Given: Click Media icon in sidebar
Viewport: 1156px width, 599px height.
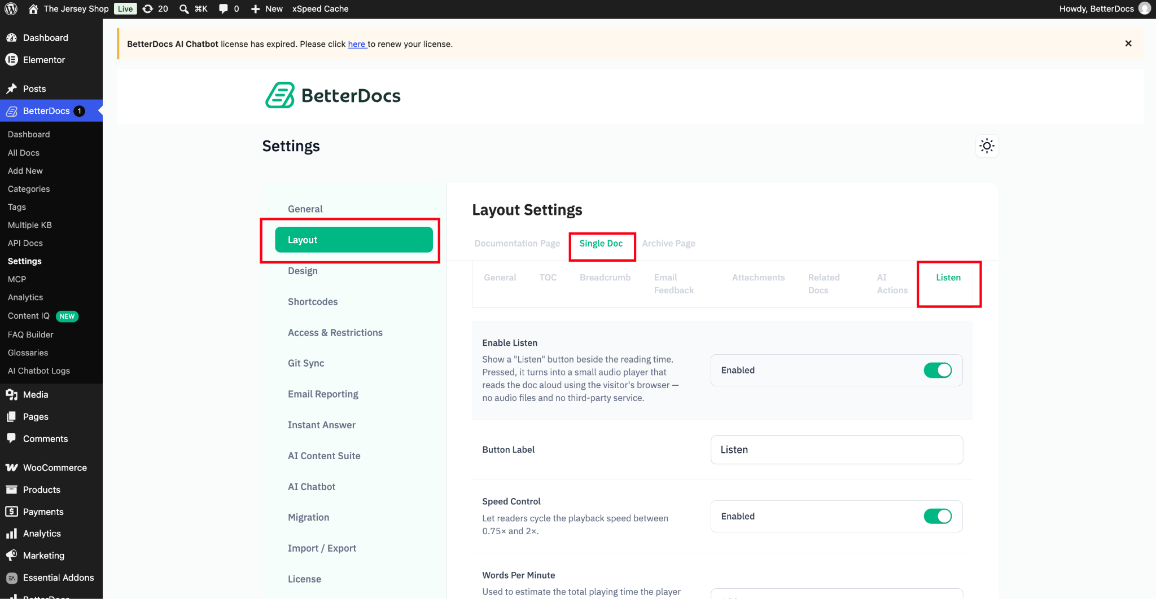Looking at the screenshot, I should point(11,395).
